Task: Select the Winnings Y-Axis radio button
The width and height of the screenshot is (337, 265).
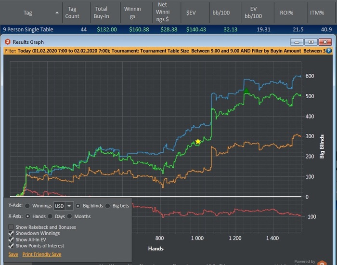Action: click(x=27, y=206)
